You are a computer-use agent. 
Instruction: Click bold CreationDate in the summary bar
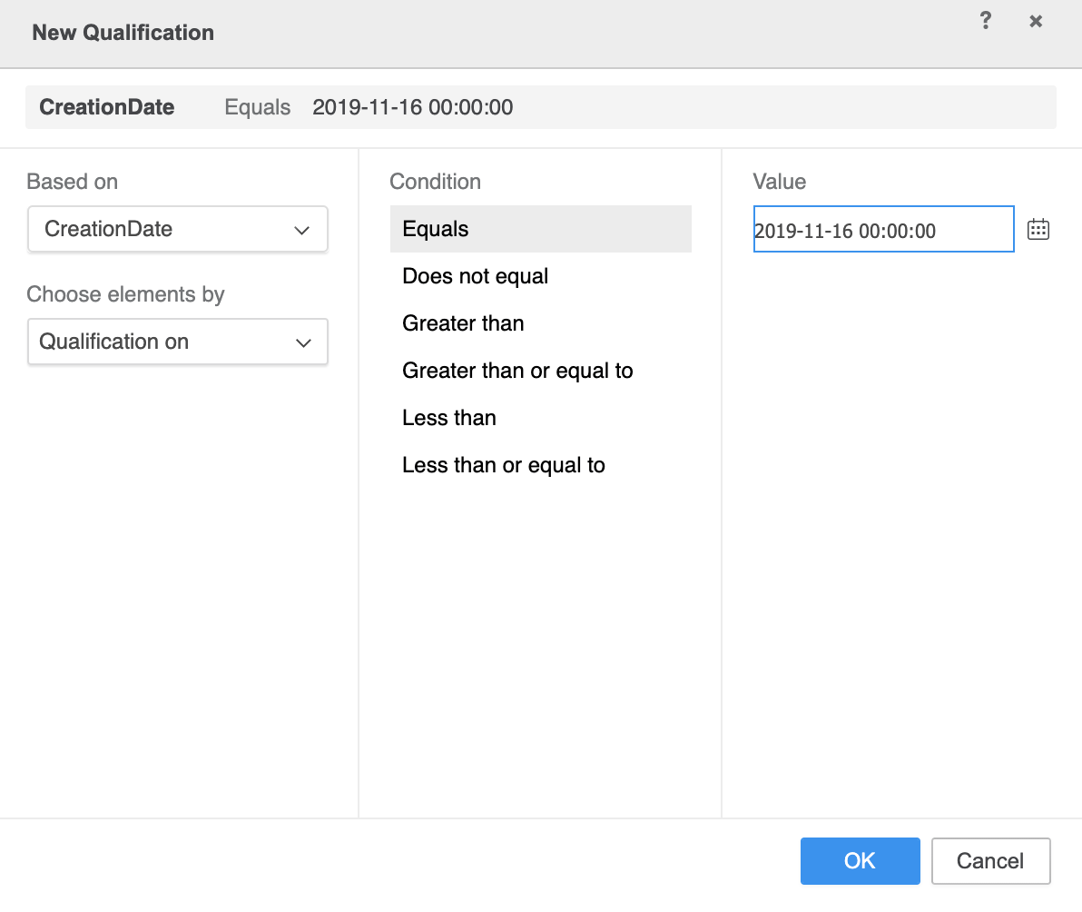pyautogui.click(x=107, y=107)
